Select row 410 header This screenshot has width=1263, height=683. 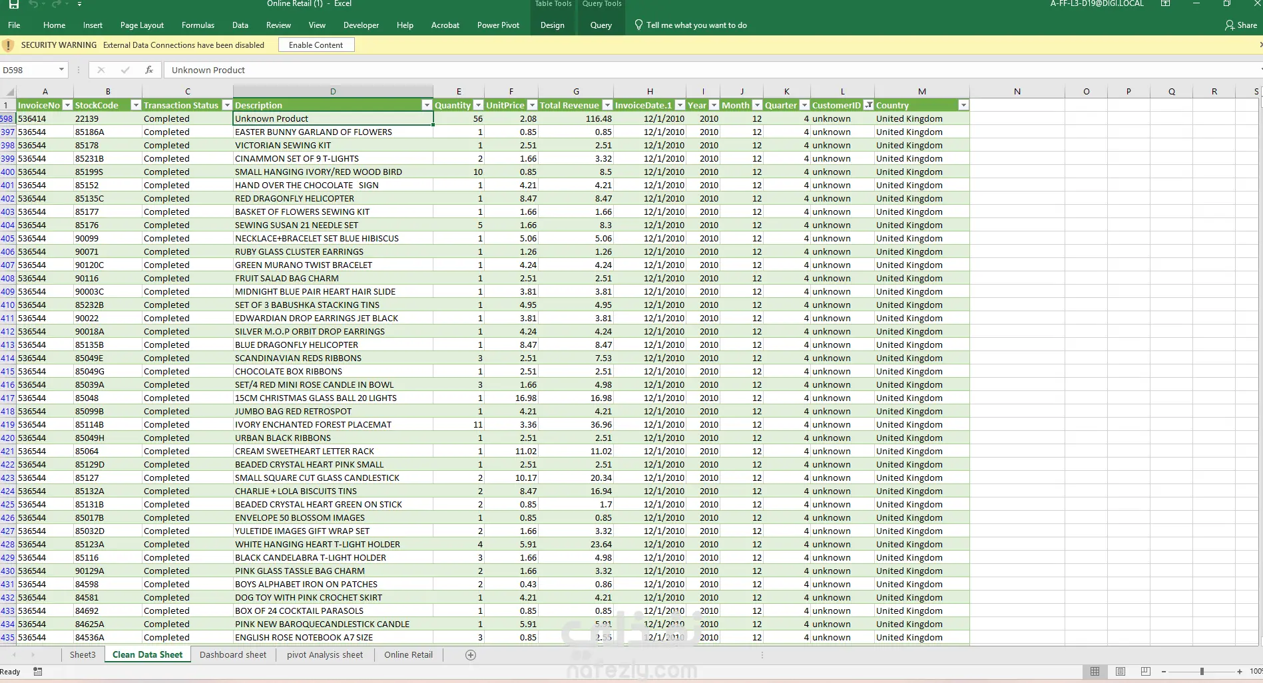[x=8, y=305]
